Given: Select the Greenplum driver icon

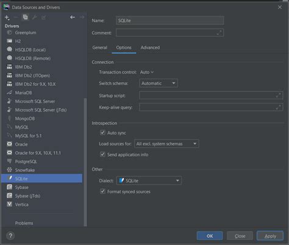Looking at the screenshot, I should [x=9, y=32].
